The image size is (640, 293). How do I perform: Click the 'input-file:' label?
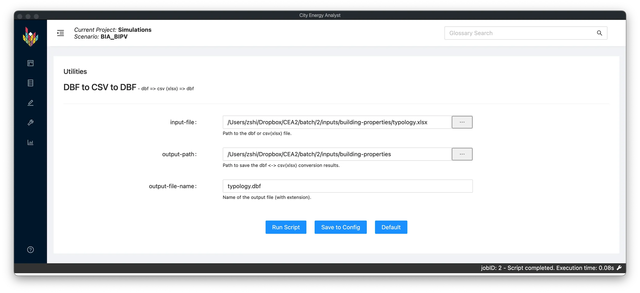point(183,122)
